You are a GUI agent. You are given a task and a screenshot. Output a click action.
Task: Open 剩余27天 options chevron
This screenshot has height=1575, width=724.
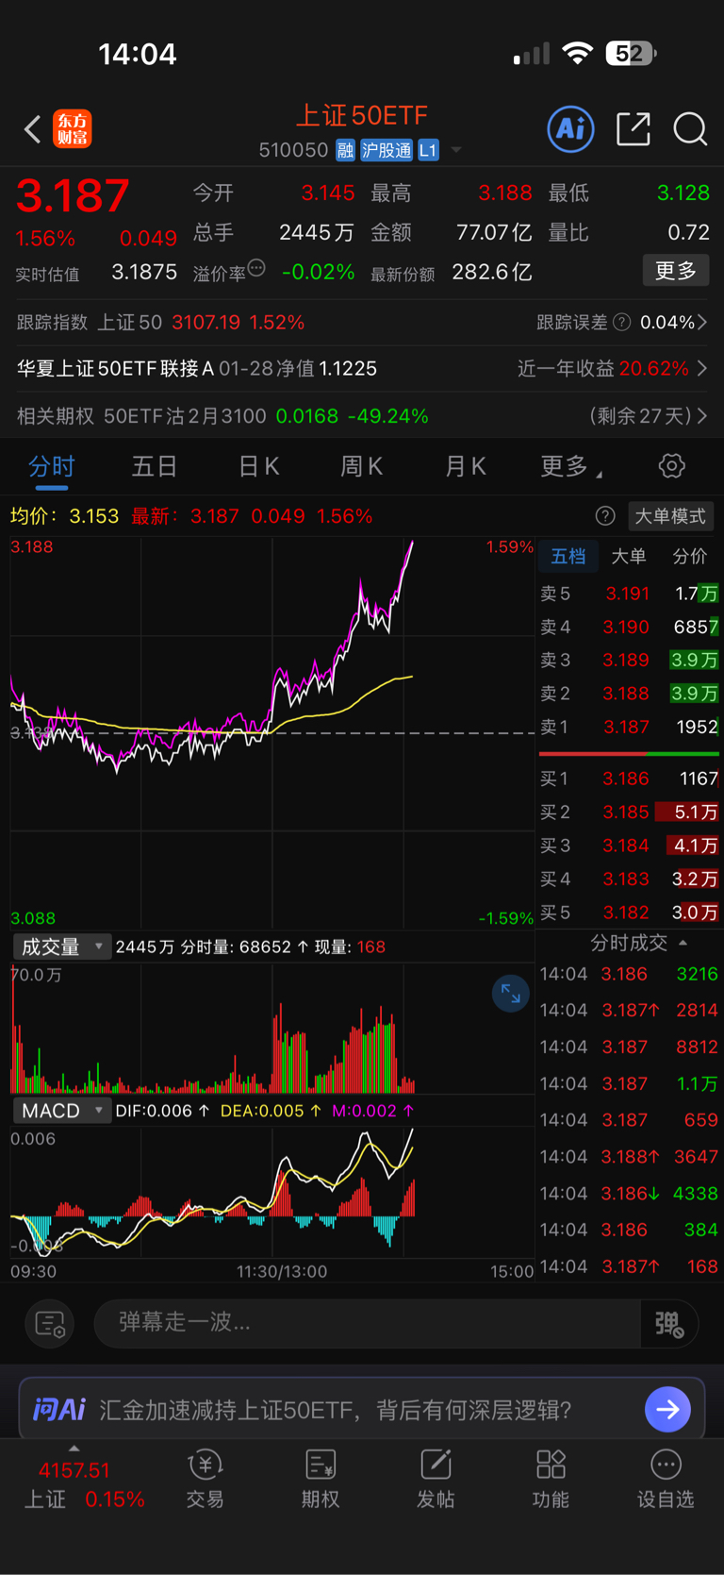tap(702, 416)
